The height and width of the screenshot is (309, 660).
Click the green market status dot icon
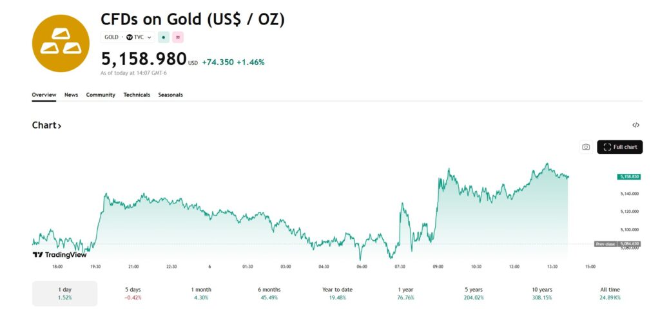(164, 37)
